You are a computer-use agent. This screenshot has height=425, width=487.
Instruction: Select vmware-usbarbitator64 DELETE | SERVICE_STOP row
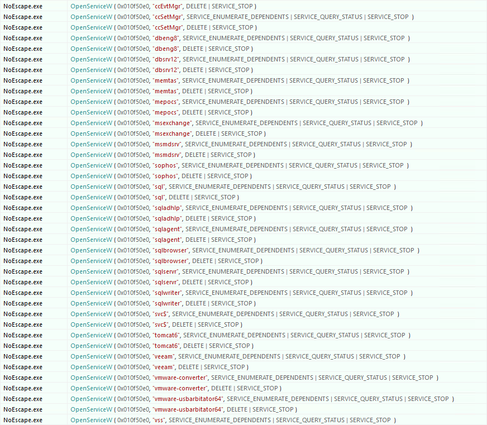[243, 409]
